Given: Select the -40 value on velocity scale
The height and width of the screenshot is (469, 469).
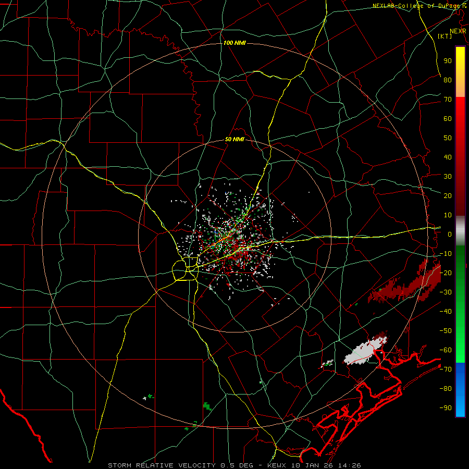Looking at the screenshot, I should (446, 312).
